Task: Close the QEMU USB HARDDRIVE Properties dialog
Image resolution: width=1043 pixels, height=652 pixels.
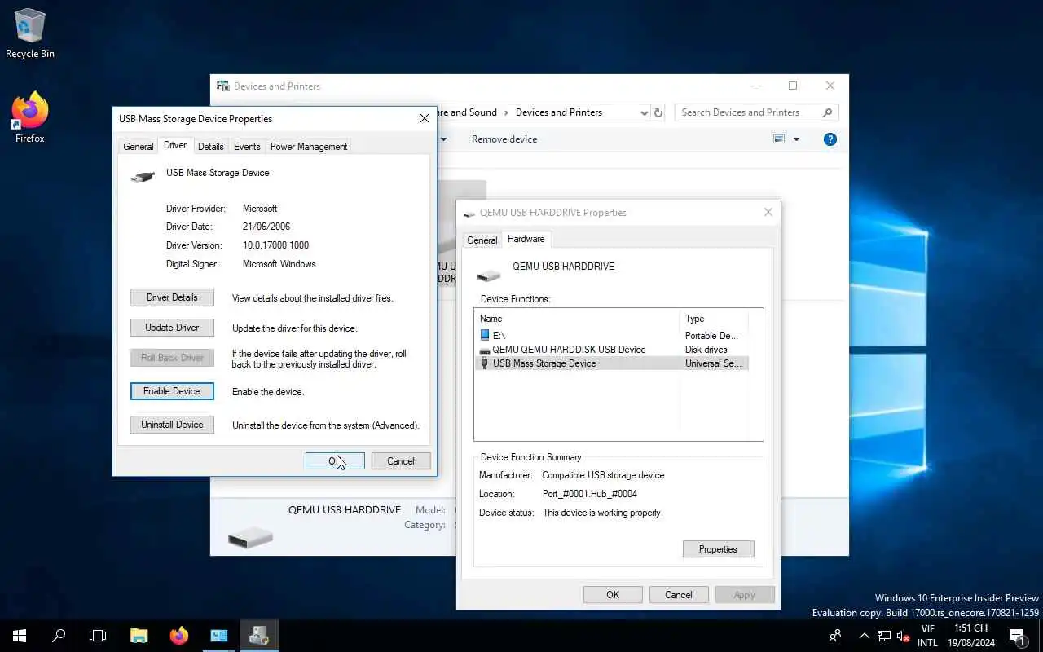Action: pos(768,212)
